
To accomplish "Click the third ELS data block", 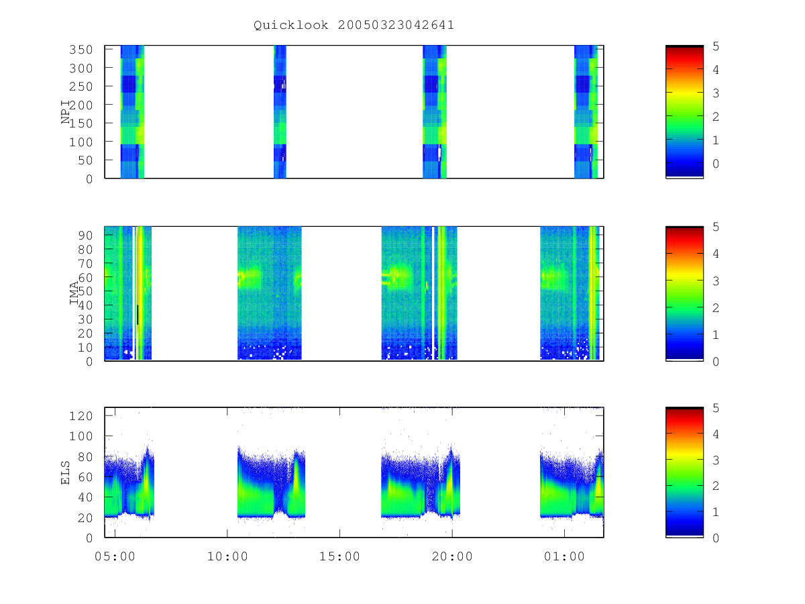I will [x=421, y=483].
